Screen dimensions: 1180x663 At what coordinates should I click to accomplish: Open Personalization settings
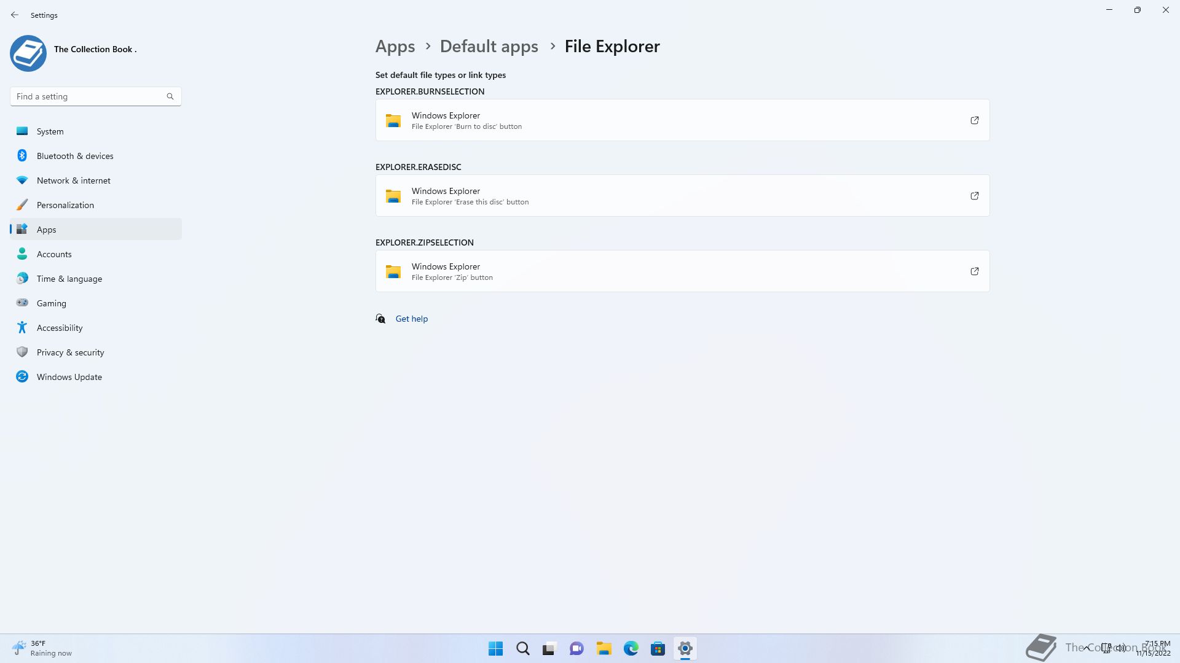96,205
